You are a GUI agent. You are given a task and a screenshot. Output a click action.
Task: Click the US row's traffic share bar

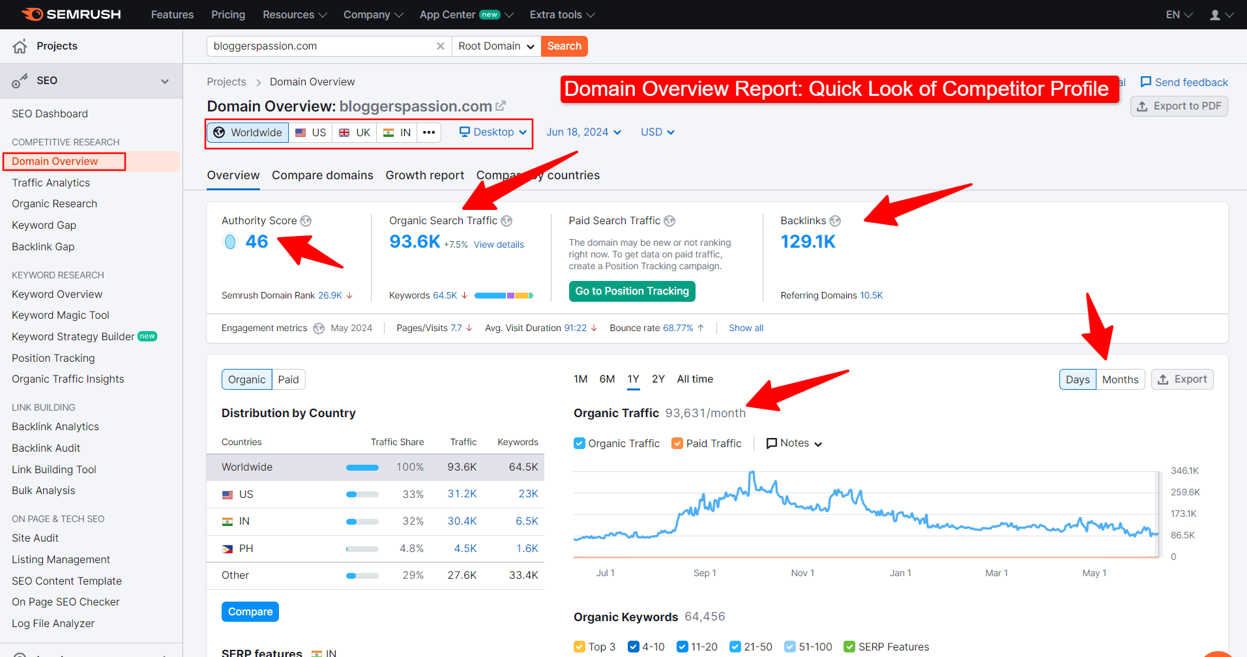(362, 493)
